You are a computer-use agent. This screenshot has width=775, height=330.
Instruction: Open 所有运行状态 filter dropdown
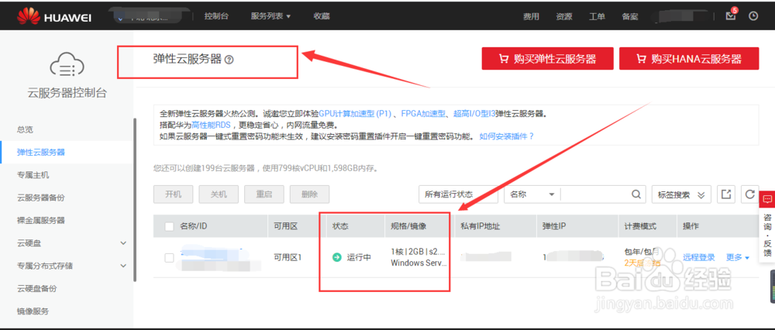point(458,194)
